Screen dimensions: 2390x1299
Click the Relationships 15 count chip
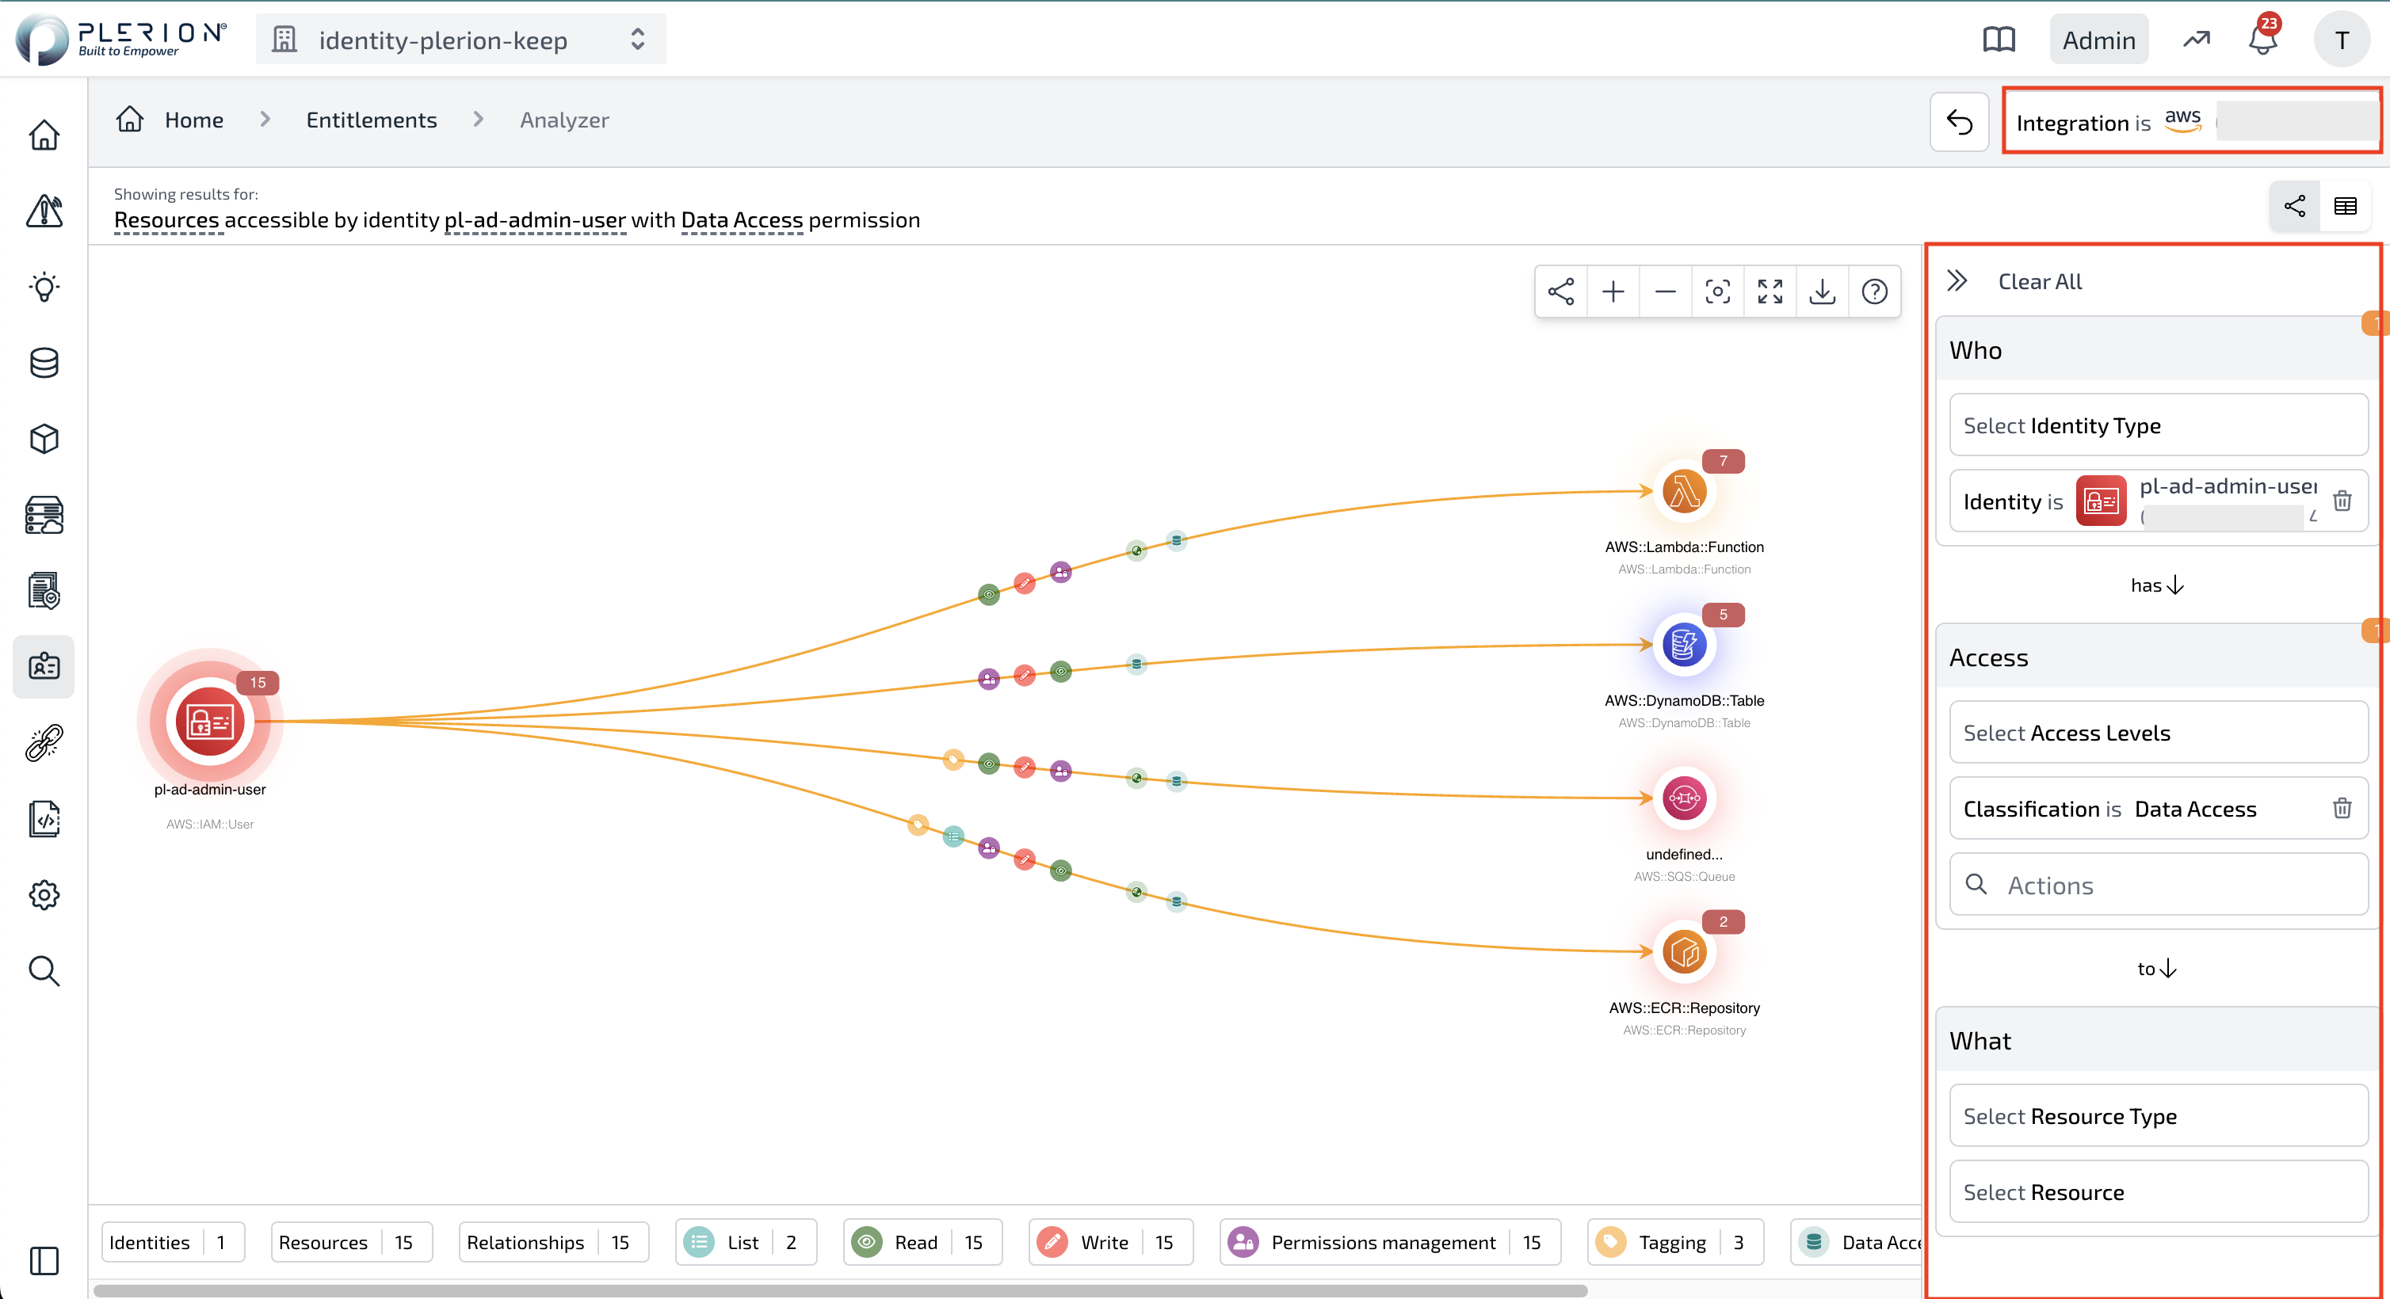click(554, 1243)
